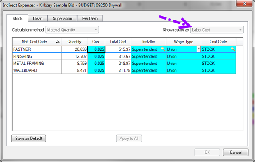Click the Total Cost column header
255x162 pixels.
118,42
